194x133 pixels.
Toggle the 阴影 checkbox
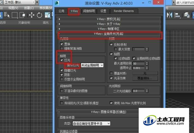[x=62, y=75]
